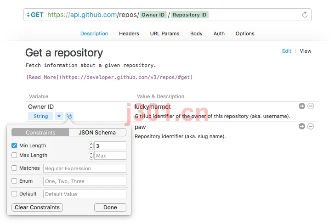
Task: Enable the Matches checkbox
Action: coord(14,168)
